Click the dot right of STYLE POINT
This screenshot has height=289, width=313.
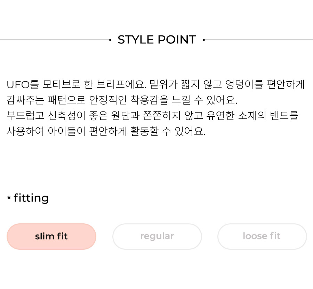click(203, 40)
